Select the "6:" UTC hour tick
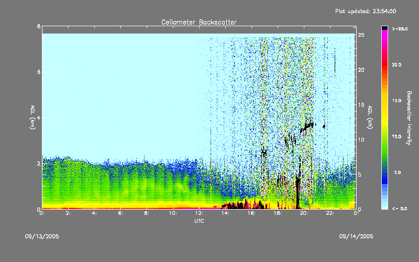This screenshot has width=419, height=262. coord(121,213)
